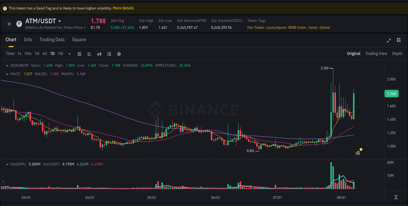Select the 1W timeframe interval

[x=60, y=53]
